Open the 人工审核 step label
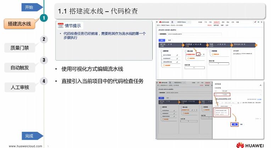 (x=20, y=87)
